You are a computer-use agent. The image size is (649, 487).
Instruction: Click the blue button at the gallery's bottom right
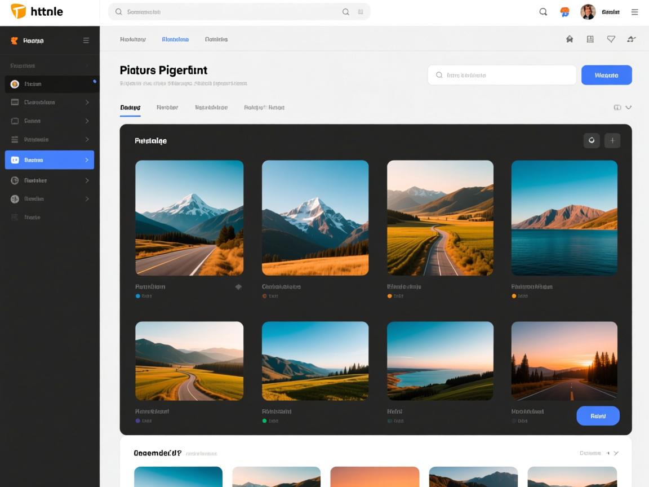coord(598,416)
